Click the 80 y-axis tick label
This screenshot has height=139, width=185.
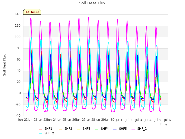(x=18, y=48)
